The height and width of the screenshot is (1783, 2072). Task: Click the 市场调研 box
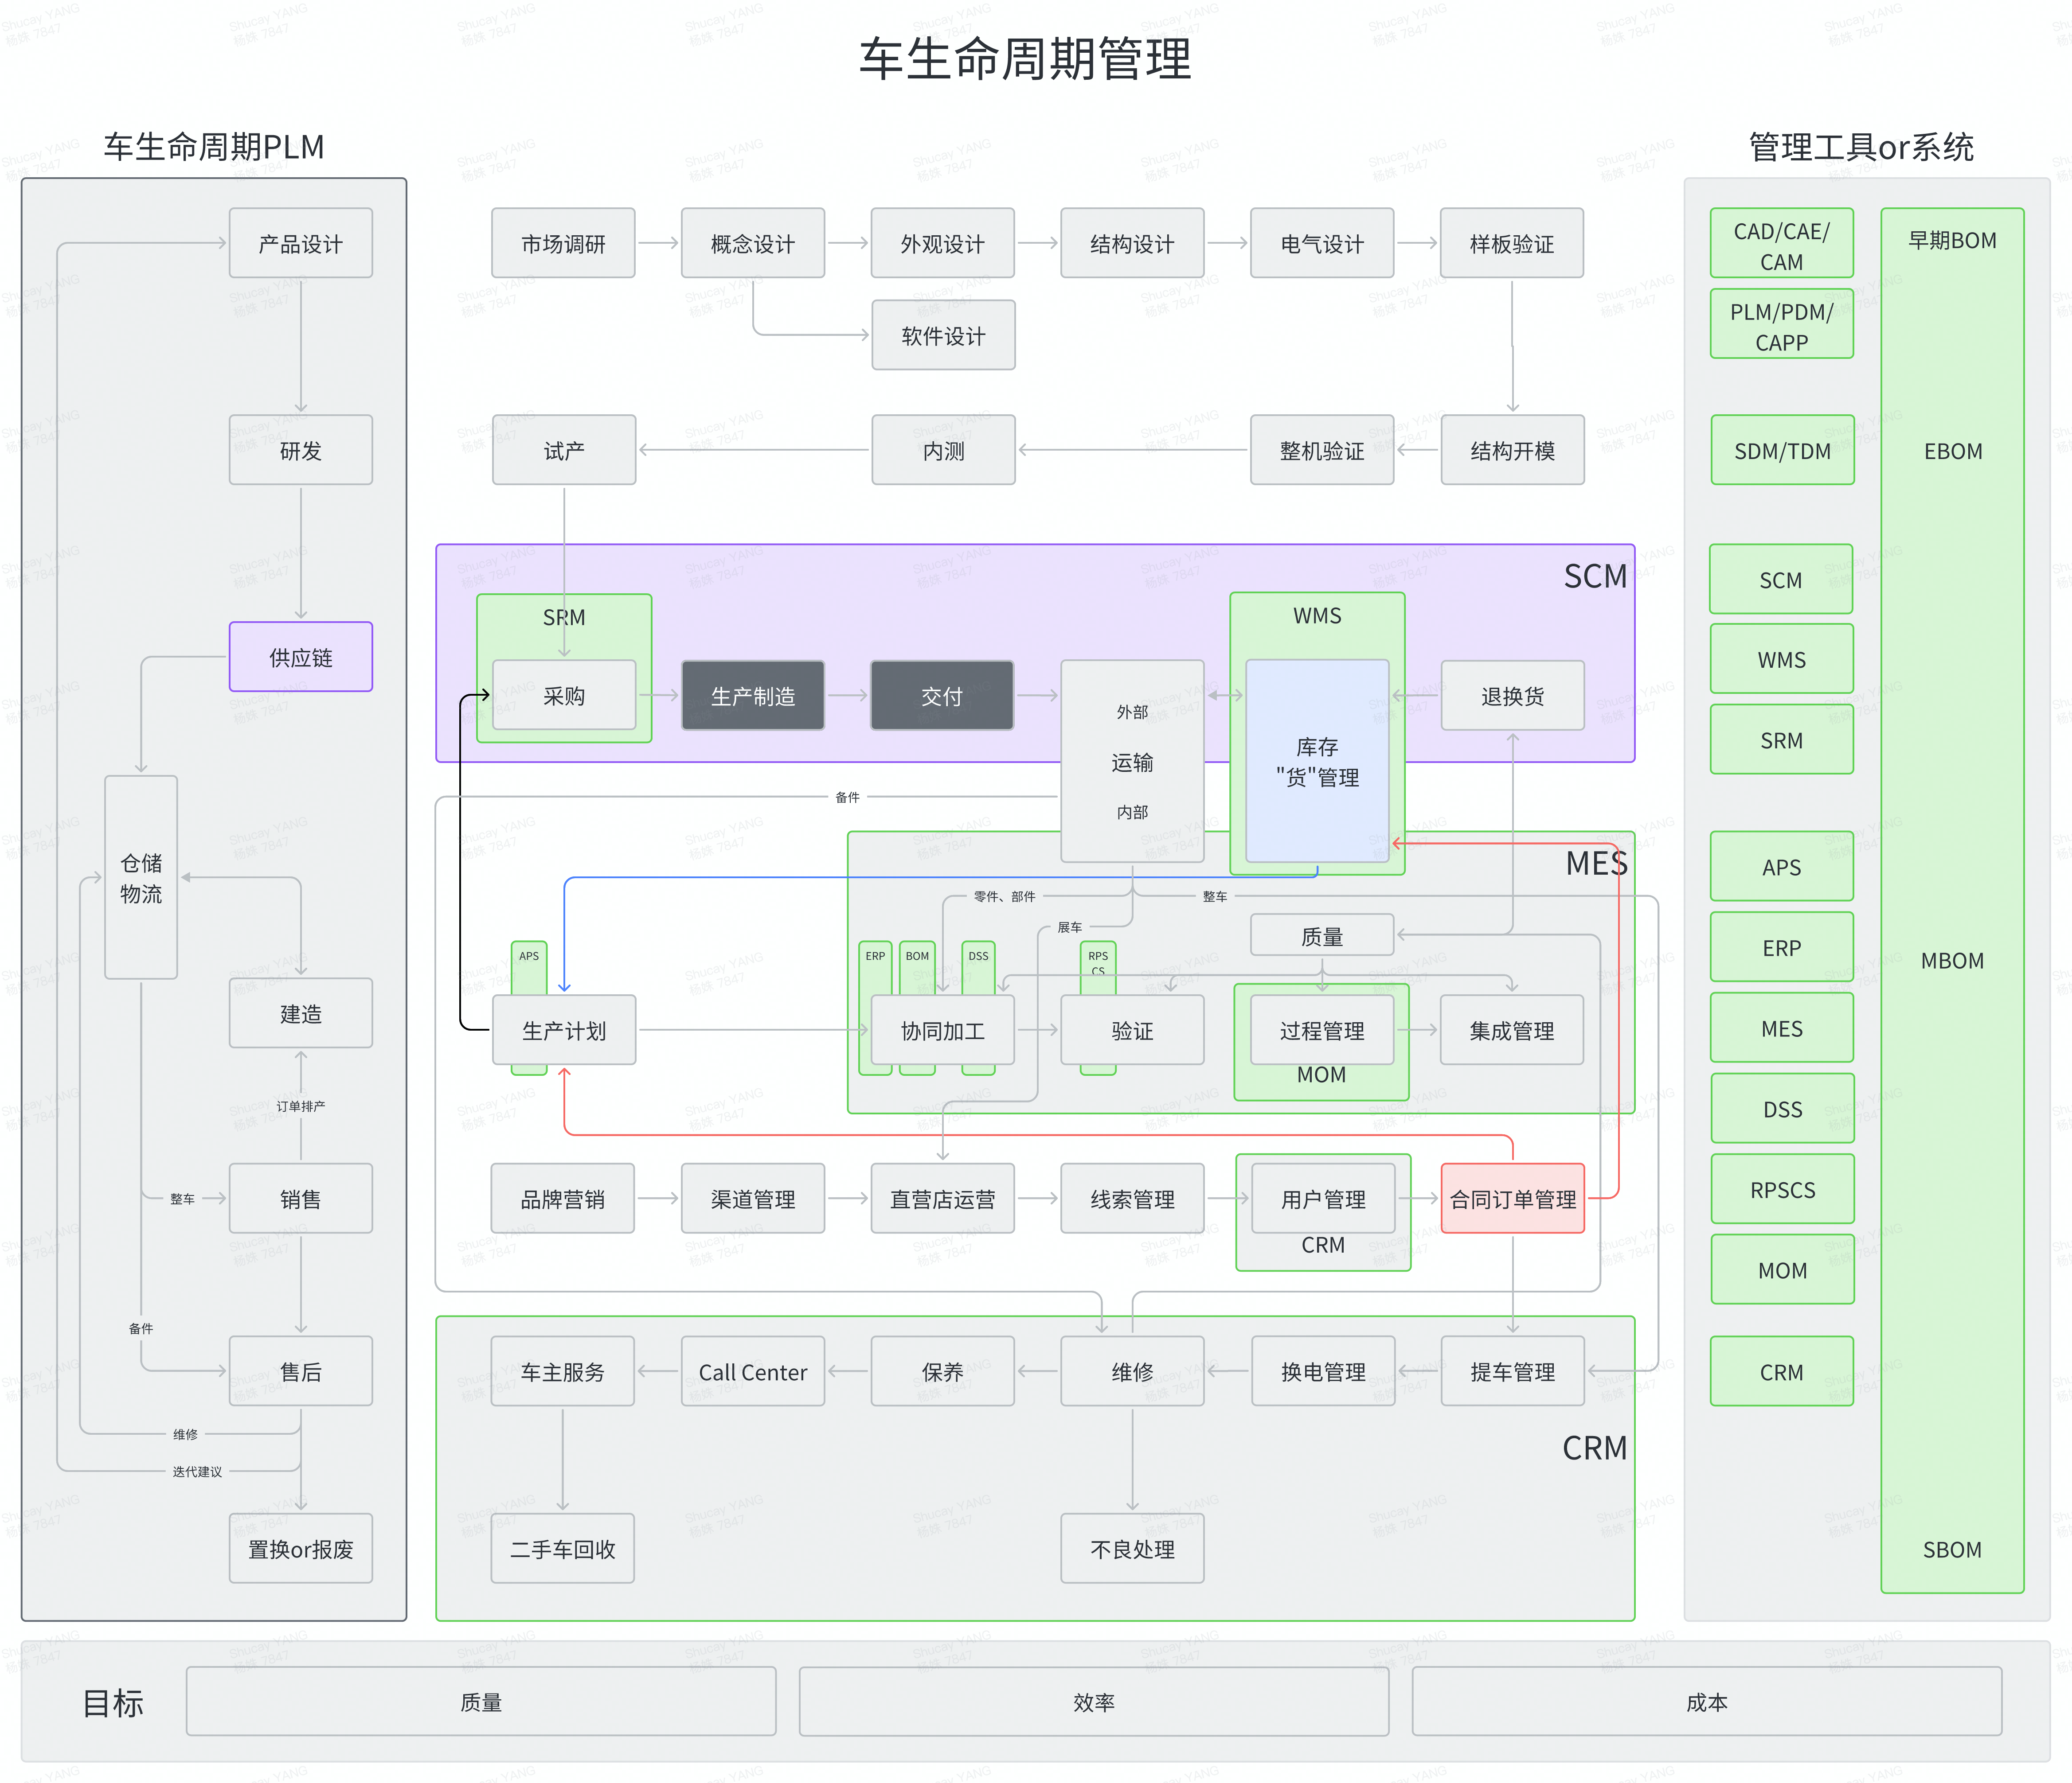[x=563, y=243]
